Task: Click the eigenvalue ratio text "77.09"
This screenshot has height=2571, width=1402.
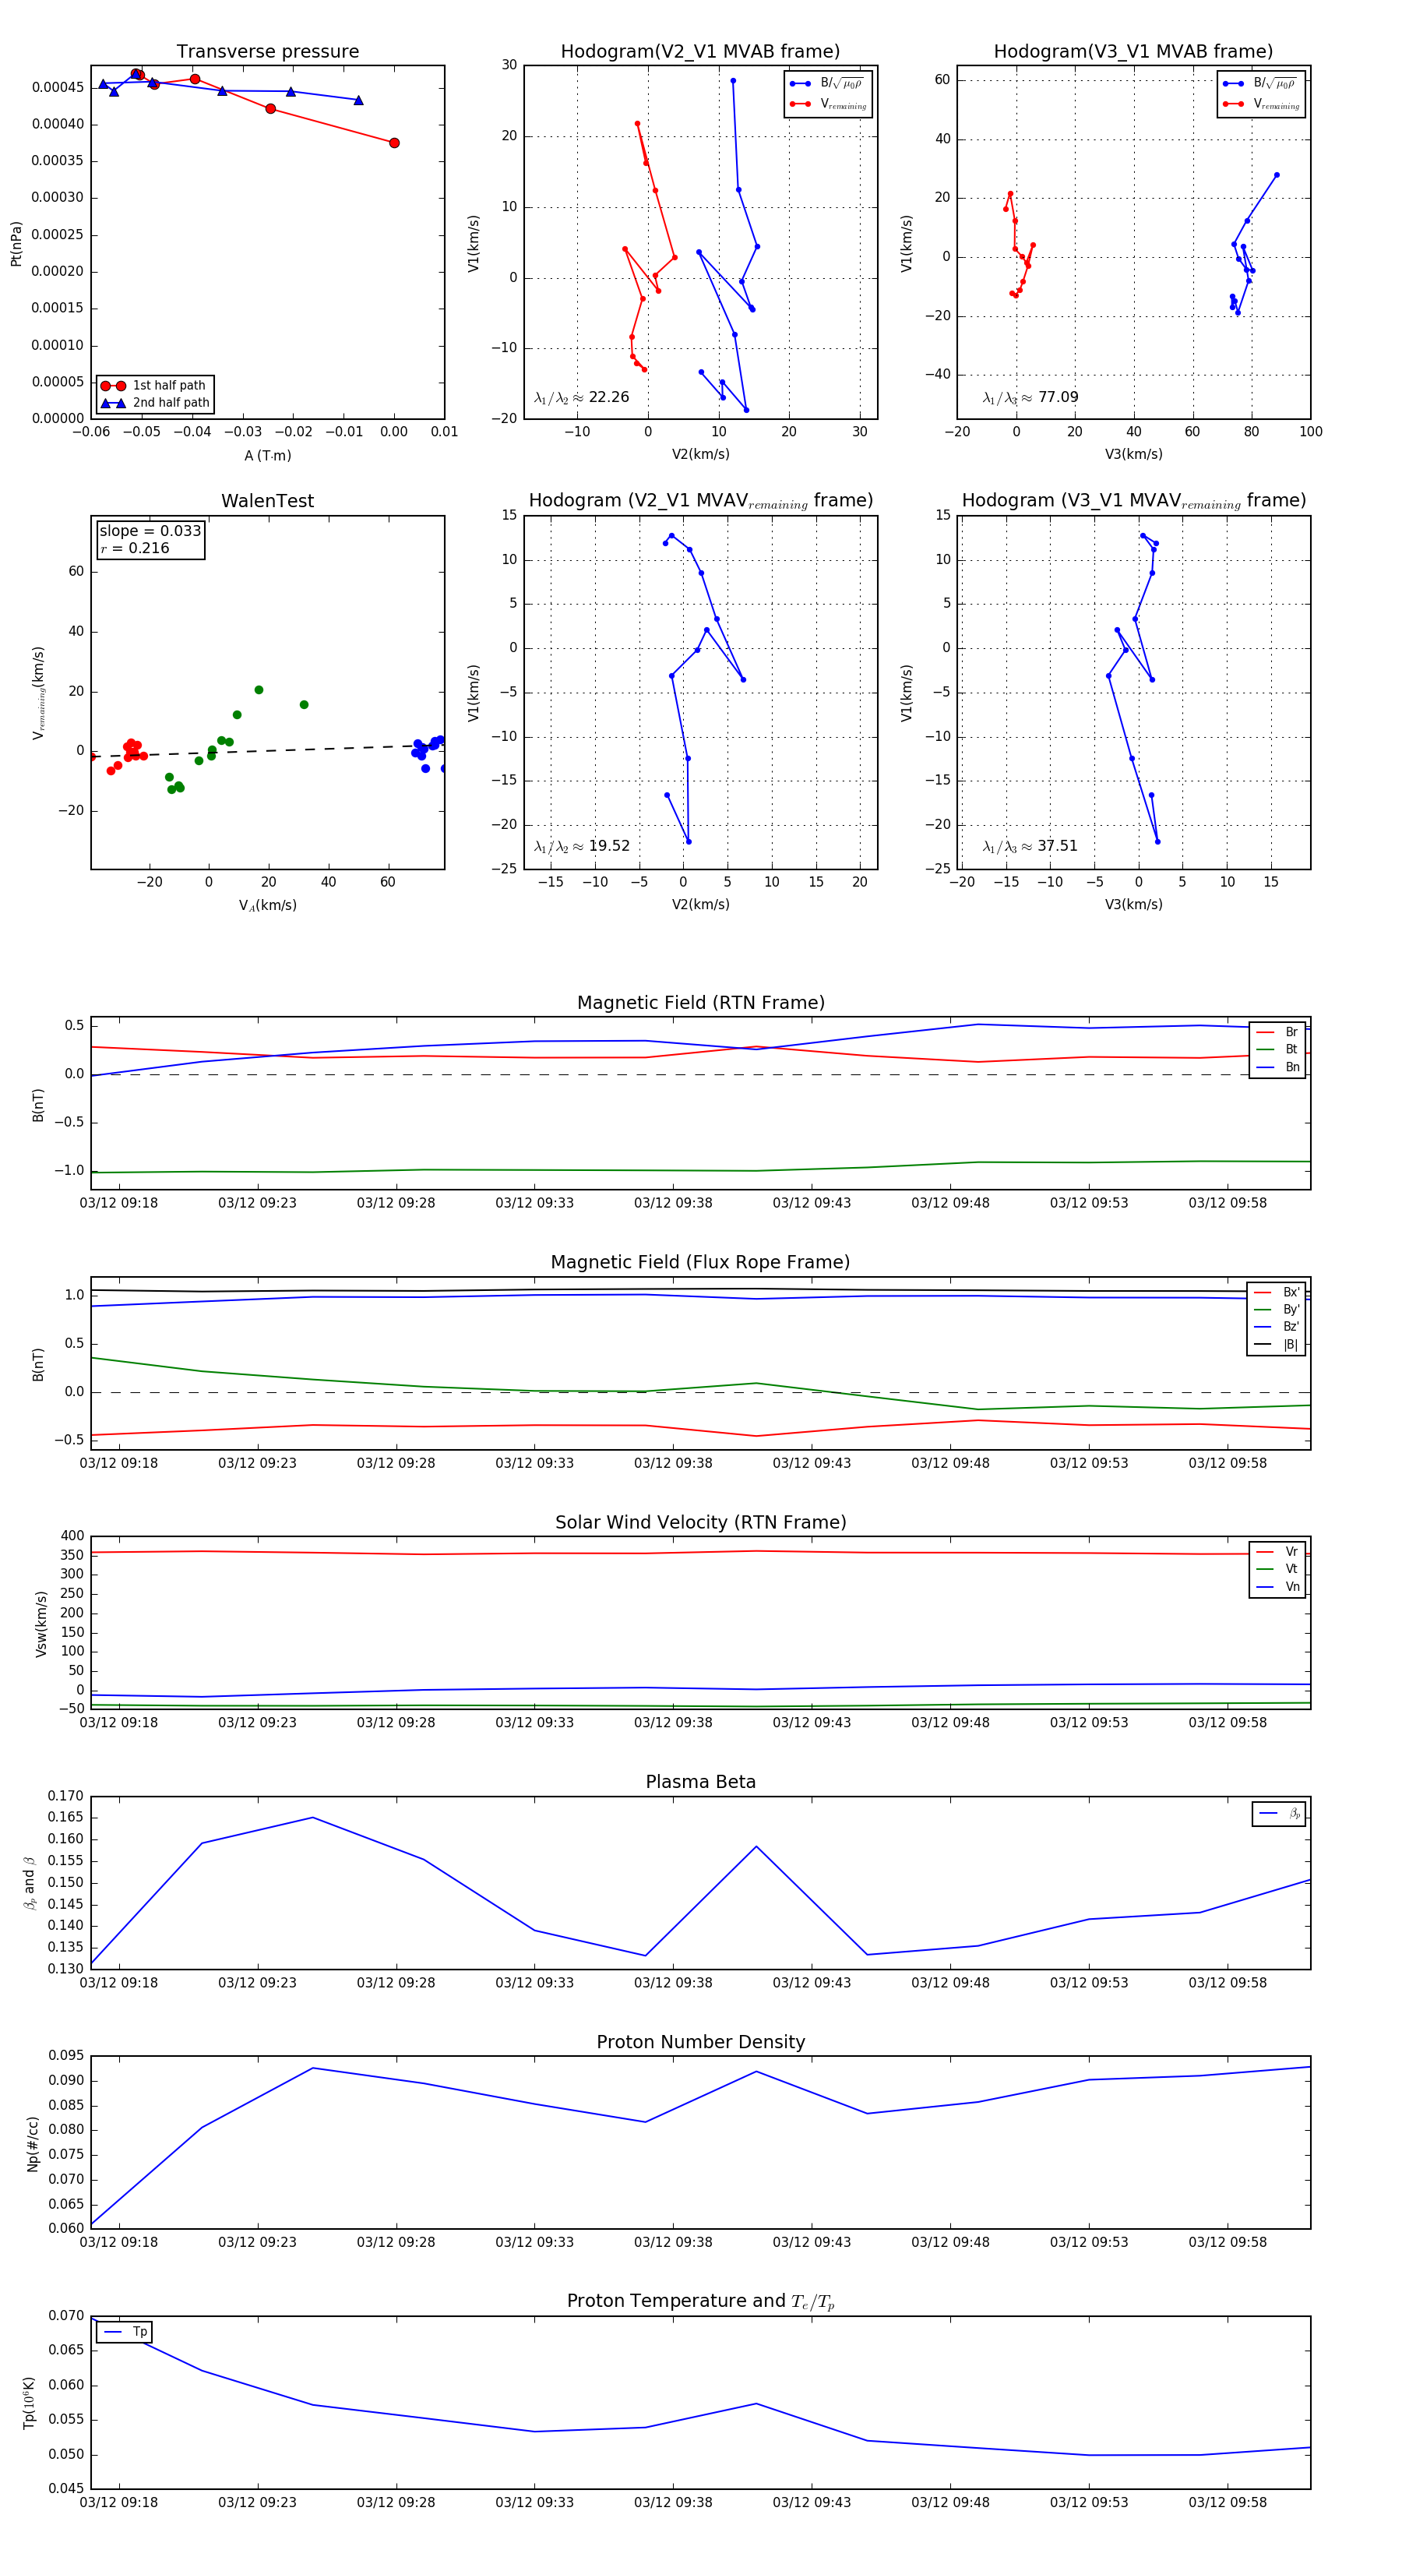Action: pyautogui.click(x=1058, y=397)
